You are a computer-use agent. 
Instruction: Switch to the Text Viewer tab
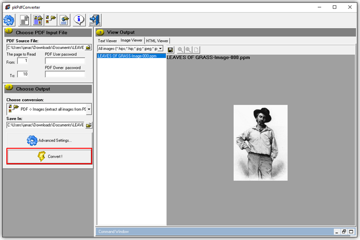pyautogui.click(x=107, y=41)
